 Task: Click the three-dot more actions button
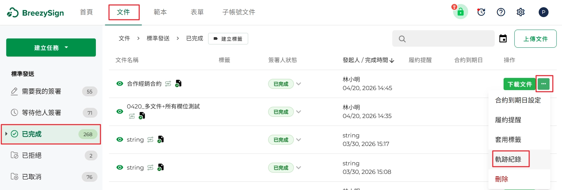tap(544, 84)
